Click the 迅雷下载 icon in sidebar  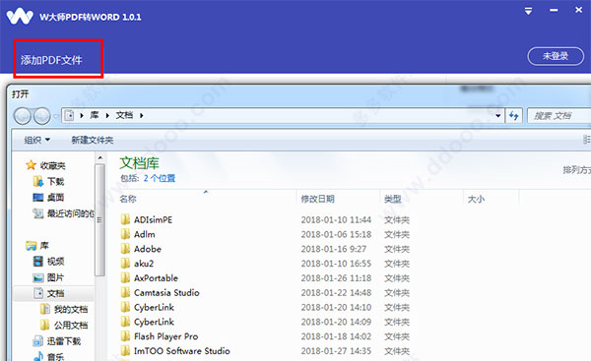(38, 341)
